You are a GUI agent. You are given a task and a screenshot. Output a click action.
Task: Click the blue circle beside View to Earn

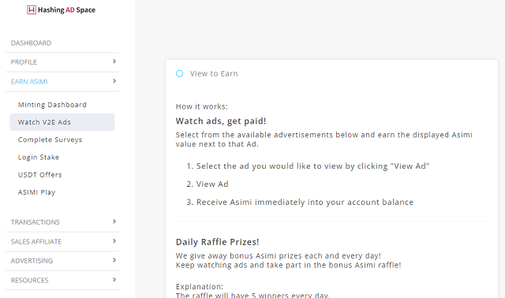(179, 73)
